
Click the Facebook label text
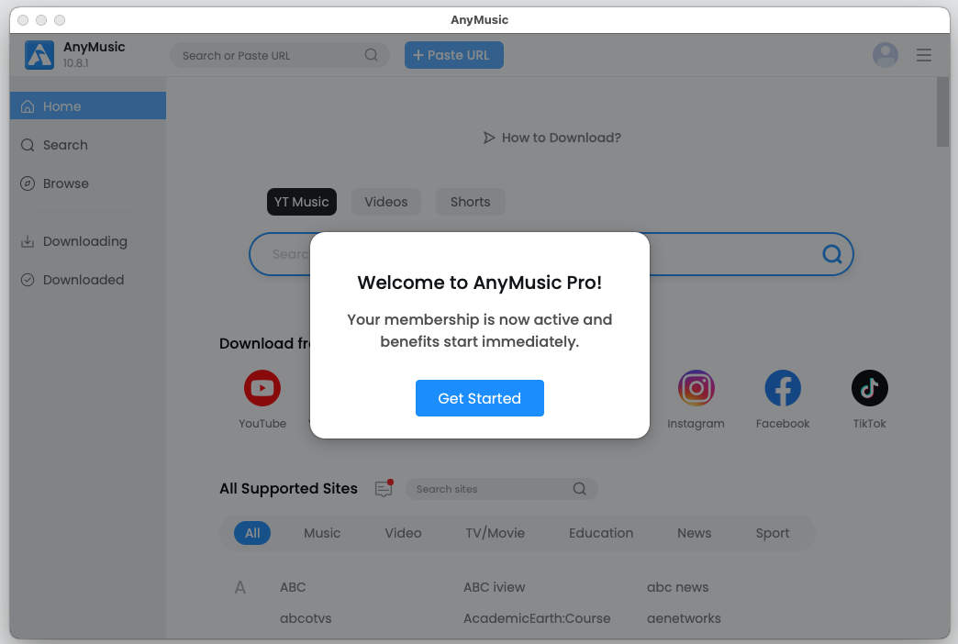783,424
